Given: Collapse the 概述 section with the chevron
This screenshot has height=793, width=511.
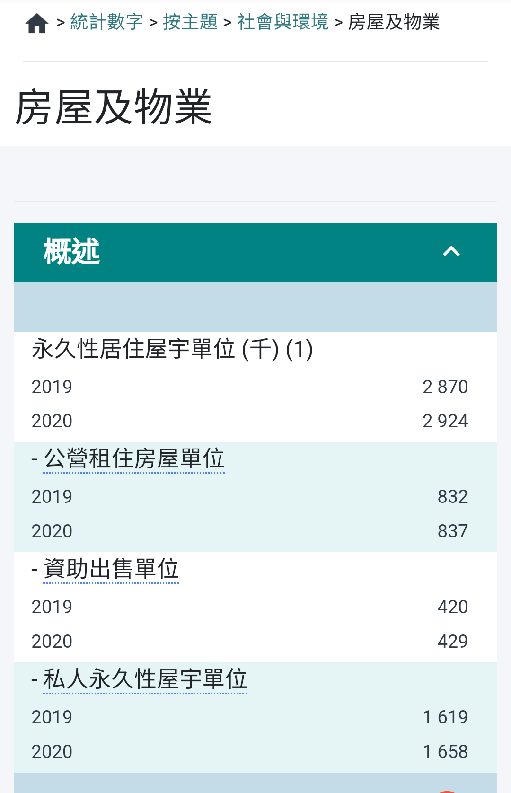Looking at the screenshot, I should coord(451,252).
